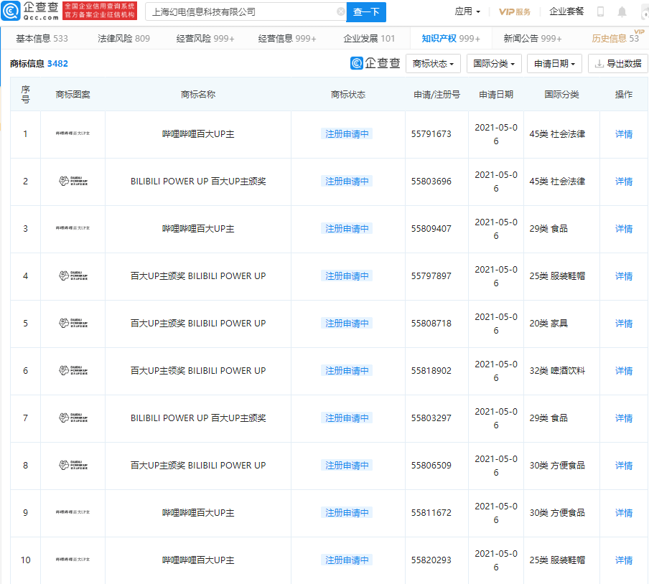This screenshot has width=649, height=584.
Task: Click trademark image thumbnail in row 9
Action: 73,512
